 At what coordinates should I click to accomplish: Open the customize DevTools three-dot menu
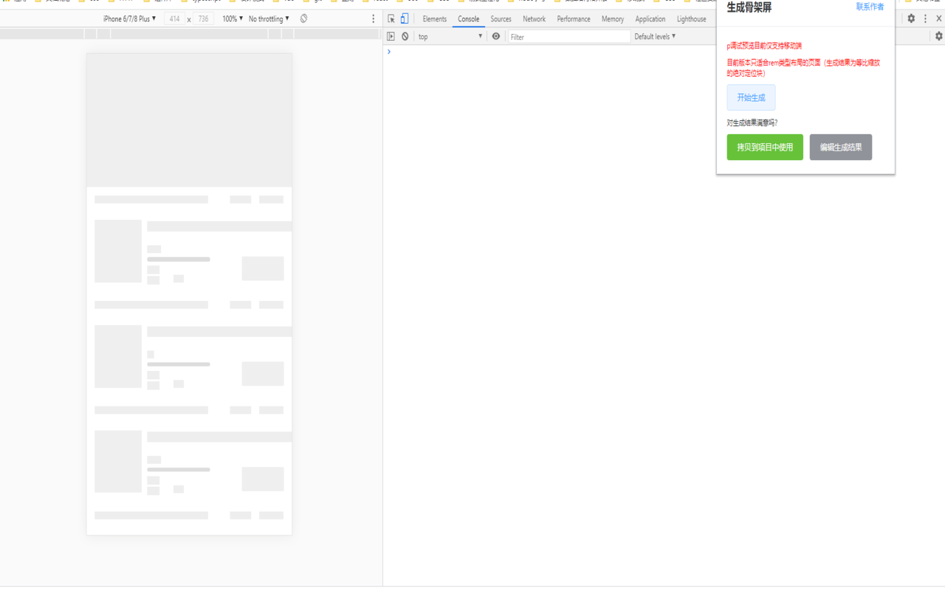coord(925,18)
